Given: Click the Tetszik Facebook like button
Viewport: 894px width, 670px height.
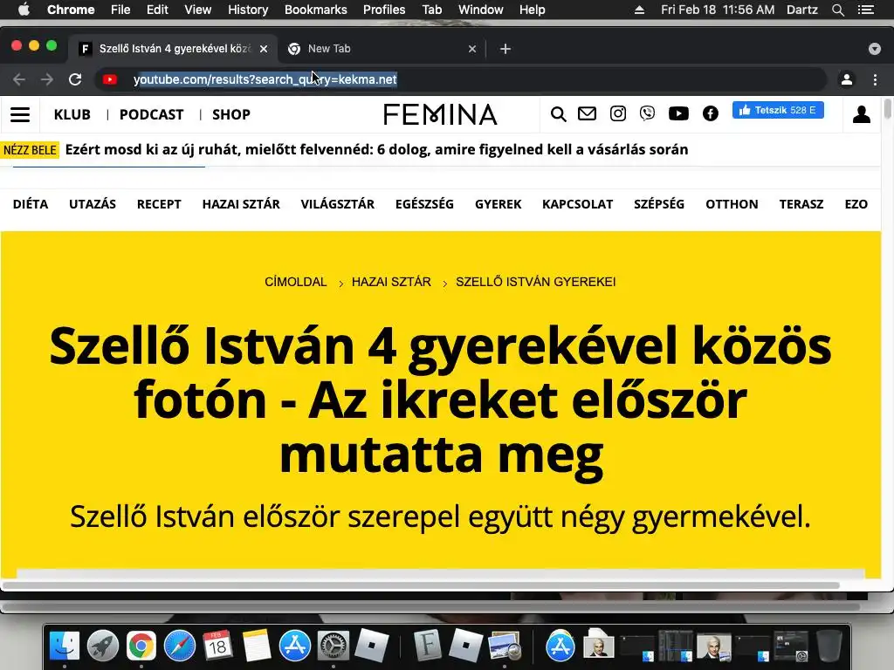Looking at the screenshot, I should (x=778, y=111).
